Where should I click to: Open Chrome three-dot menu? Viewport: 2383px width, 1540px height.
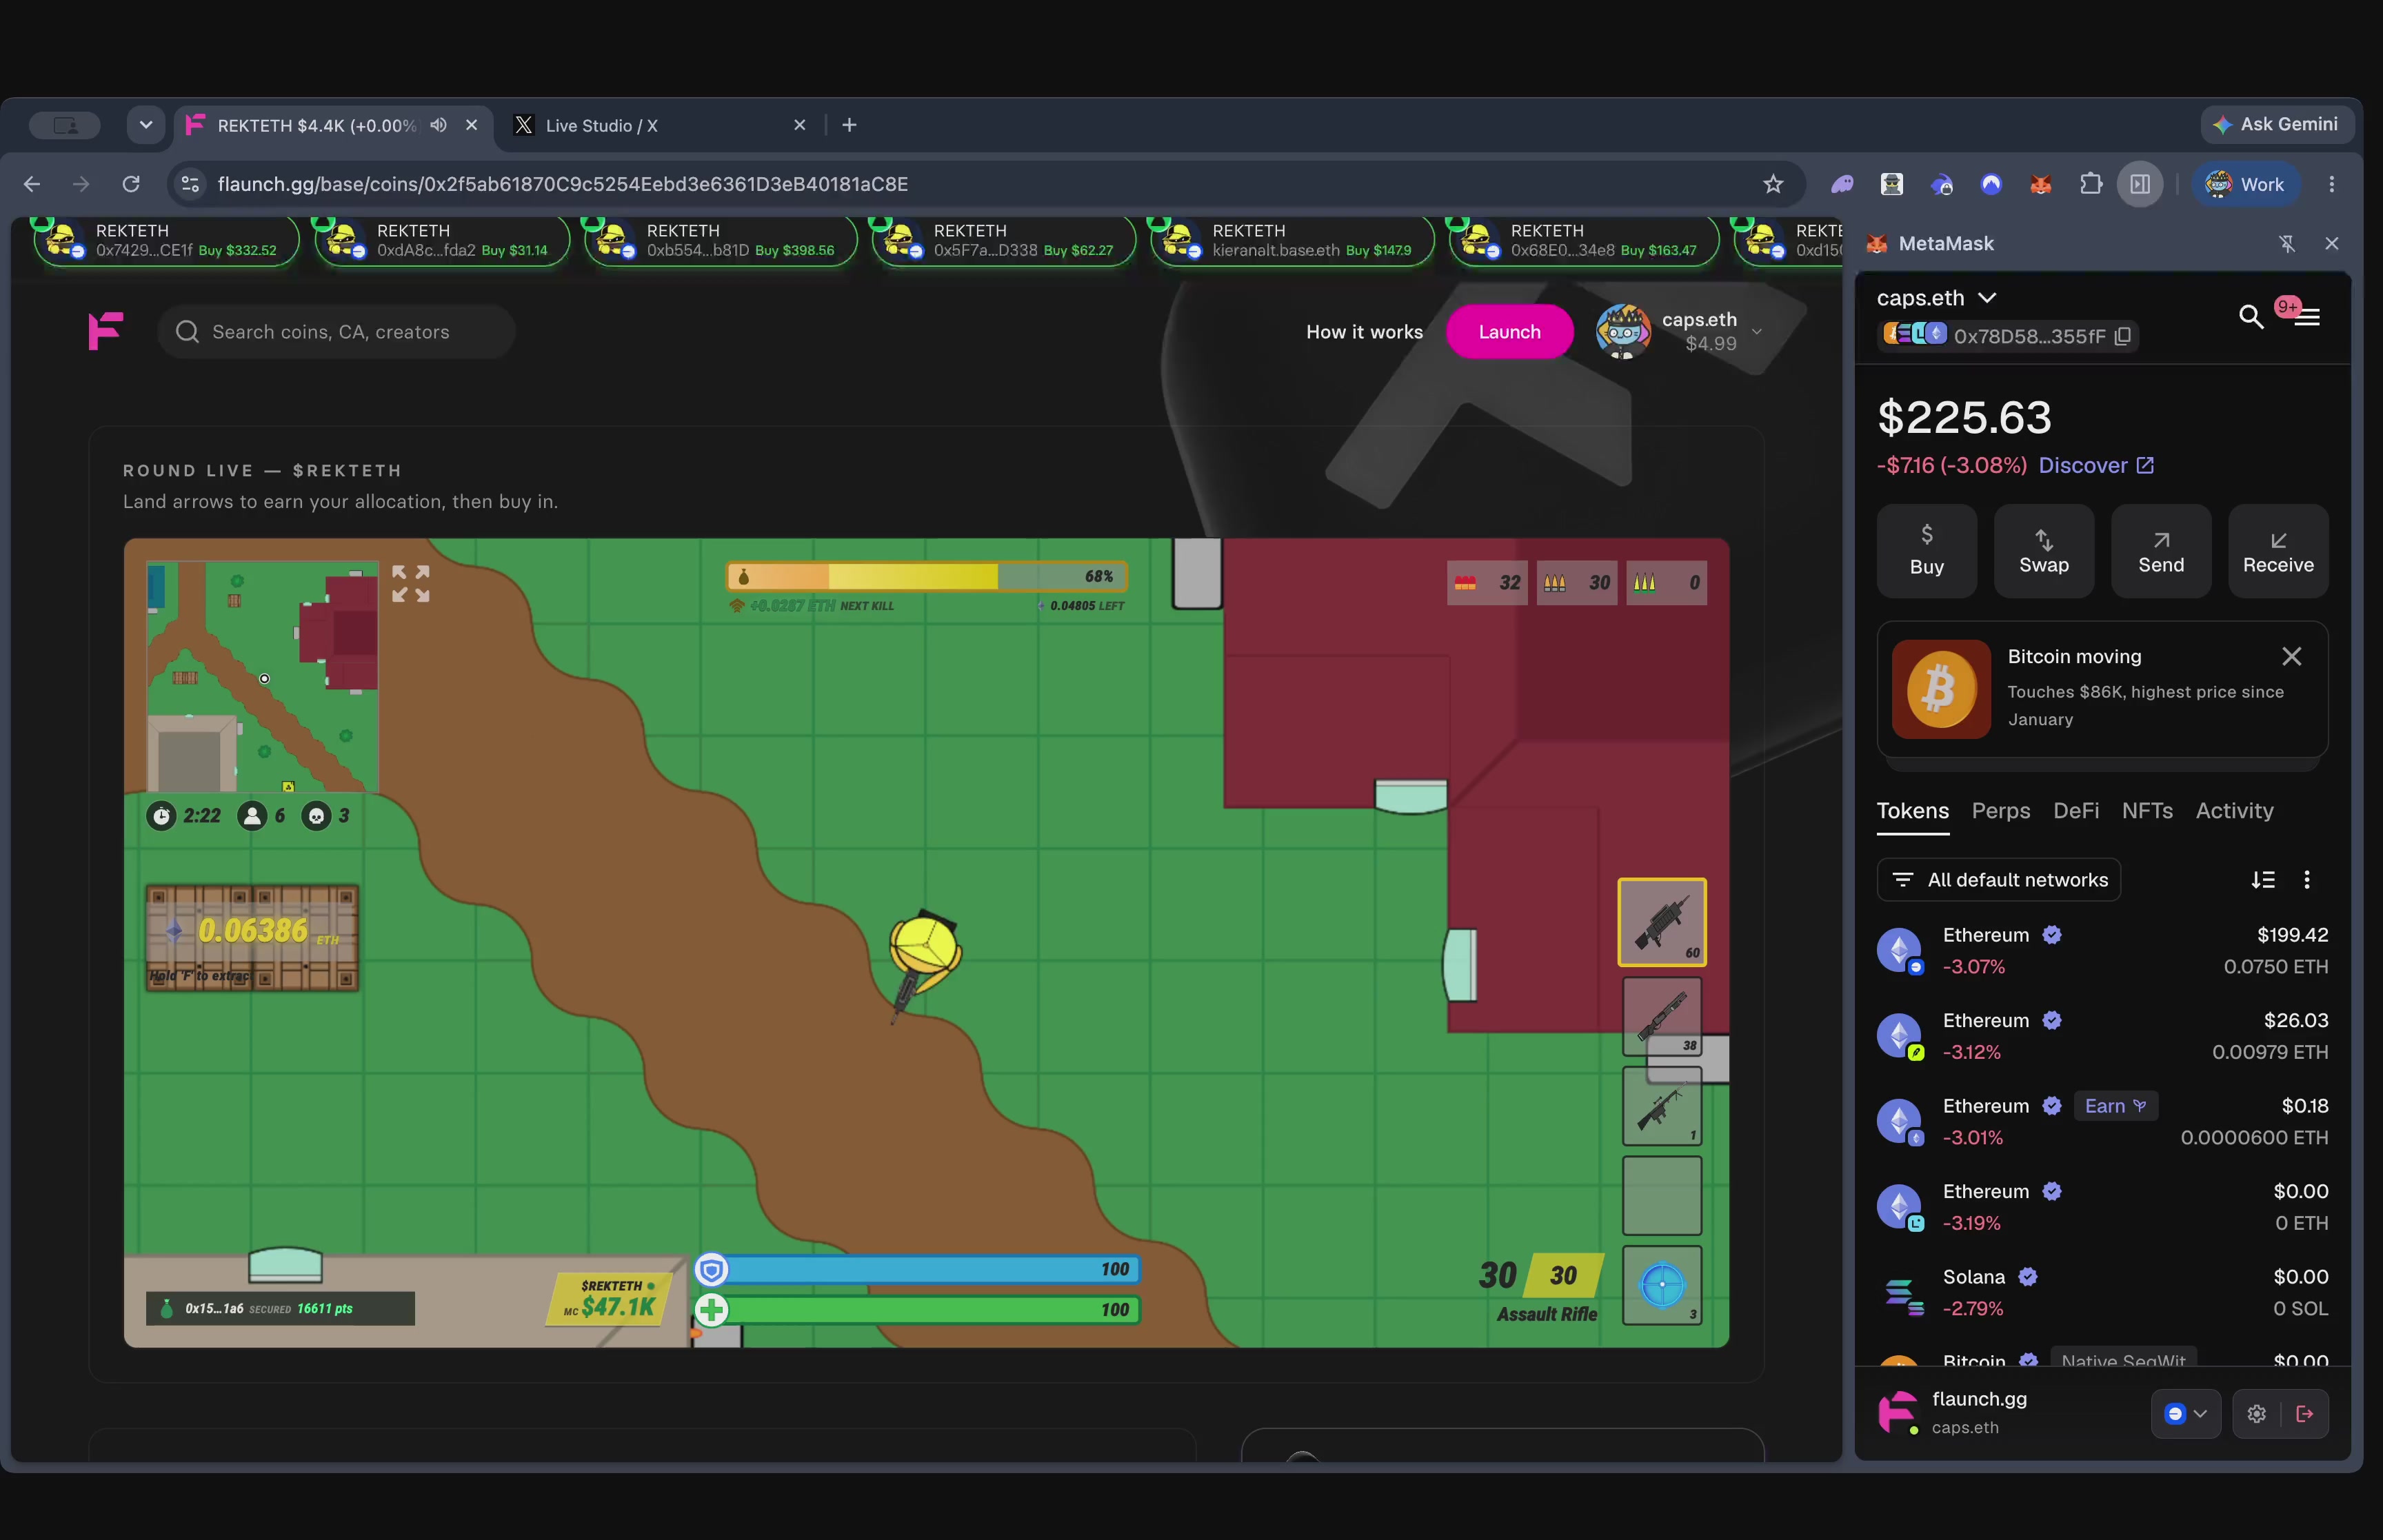tap(2331, 184)
